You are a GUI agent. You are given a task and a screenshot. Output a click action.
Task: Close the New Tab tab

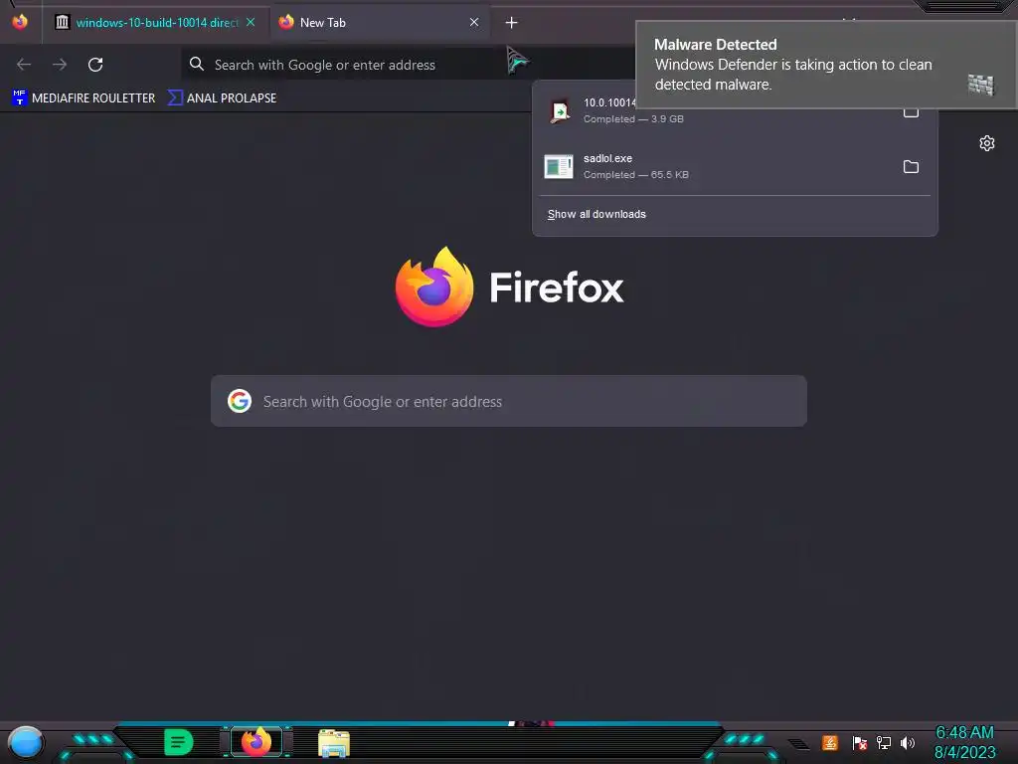point(474,22)
